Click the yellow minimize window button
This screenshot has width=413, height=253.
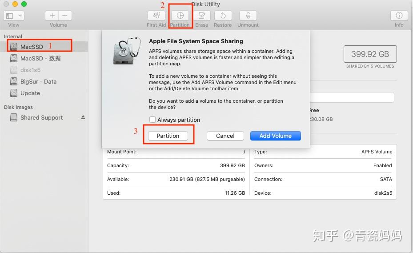15,4
